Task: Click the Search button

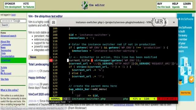Action: [5, 25]
